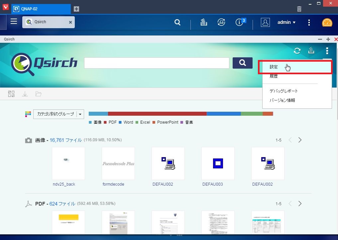338x240 pixels.
Task: Open the formdecode image thumbnail
Action: point(118,163)
